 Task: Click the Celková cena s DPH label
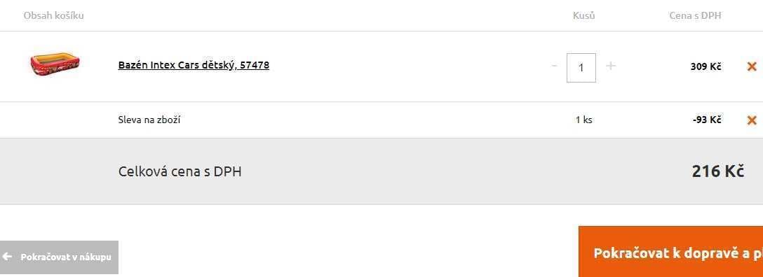tap(180, 172)
